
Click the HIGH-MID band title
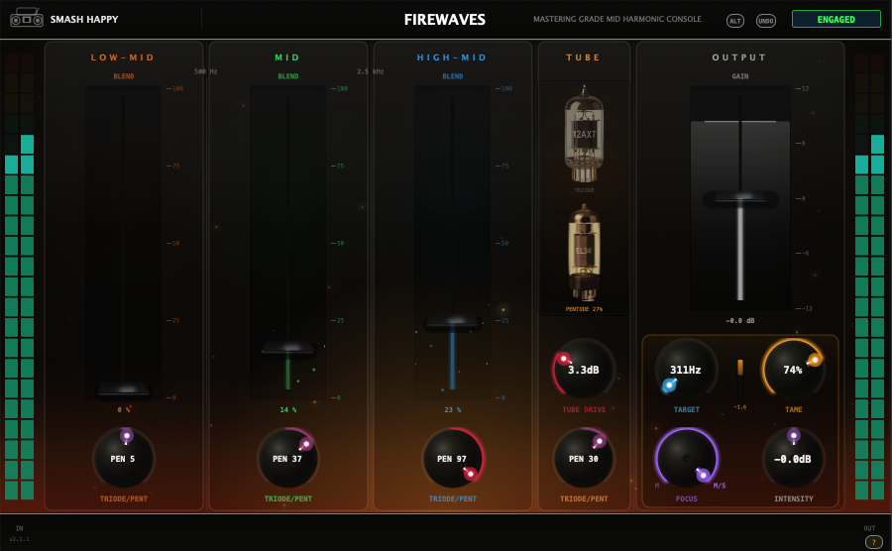(x=452, y=57)
